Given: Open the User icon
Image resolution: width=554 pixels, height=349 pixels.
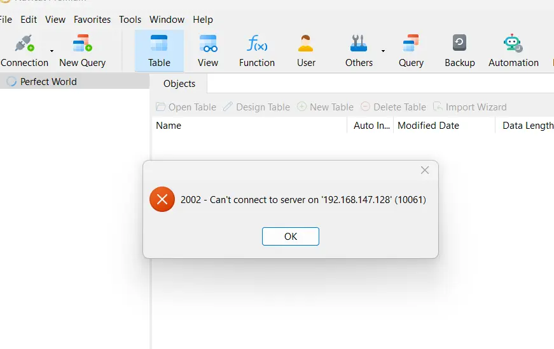Looking at the screenshot, I should click(x=305, y=43).
